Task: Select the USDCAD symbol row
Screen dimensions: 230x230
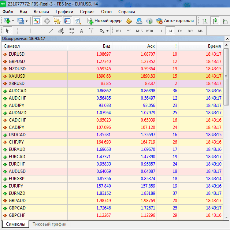Action: coord(112,135)
